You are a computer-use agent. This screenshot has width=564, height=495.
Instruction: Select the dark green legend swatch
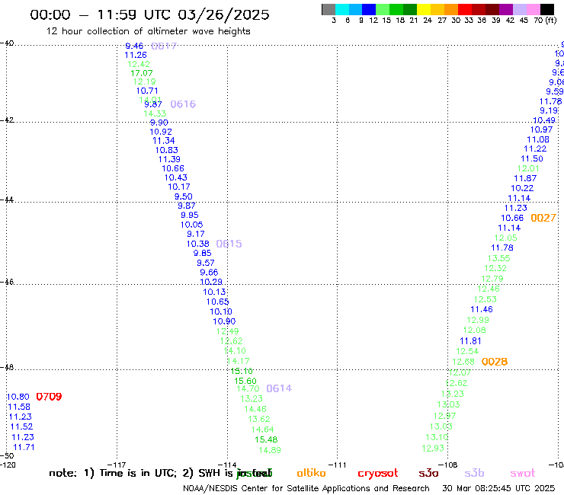click(x=410, y=9)
